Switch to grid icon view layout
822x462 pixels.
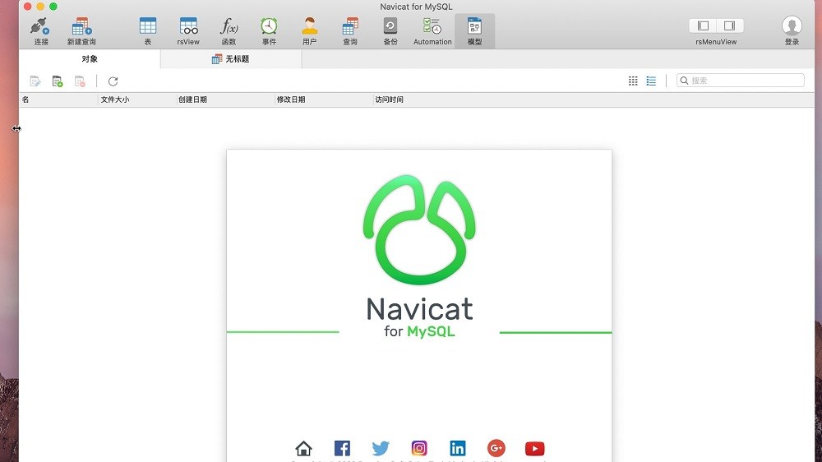click(x=633, y=81)
